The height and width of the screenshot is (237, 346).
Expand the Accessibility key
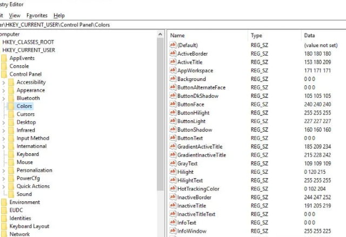click(x=4, y=83)
